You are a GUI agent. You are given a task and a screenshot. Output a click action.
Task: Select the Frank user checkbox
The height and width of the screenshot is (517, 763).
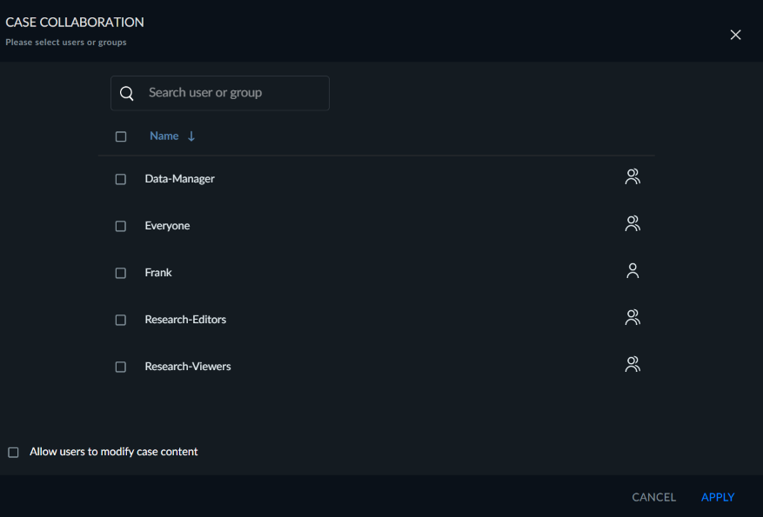point(121,273)
